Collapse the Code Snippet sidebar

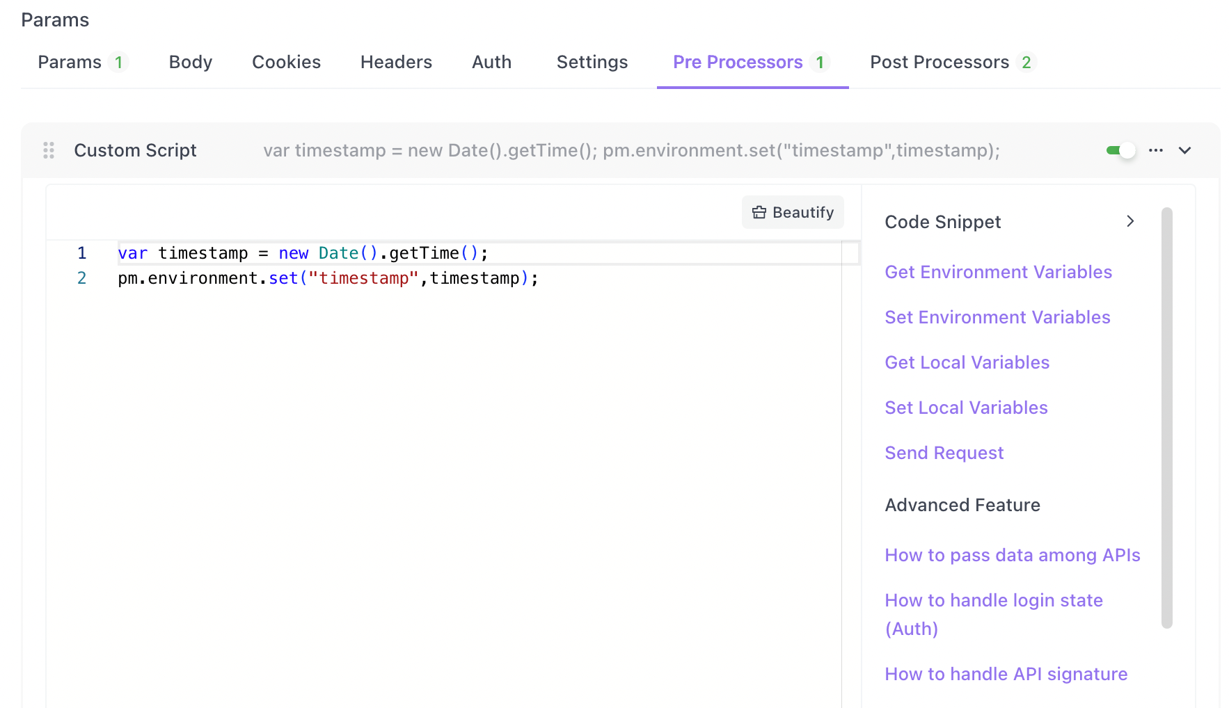pos(1130,221)
